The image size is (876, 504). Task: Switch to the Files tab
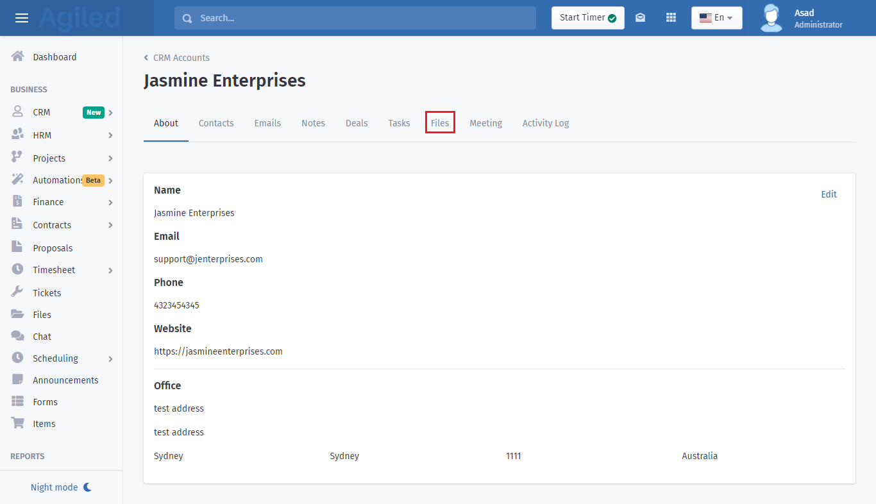[440, 123]
